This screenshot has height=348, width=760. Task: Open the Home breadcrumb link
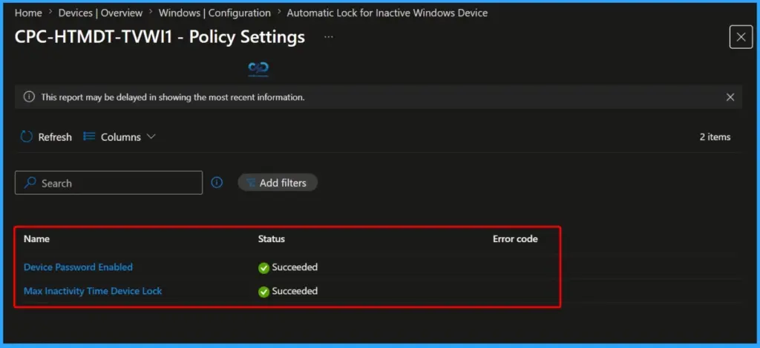tap(28, 13)
